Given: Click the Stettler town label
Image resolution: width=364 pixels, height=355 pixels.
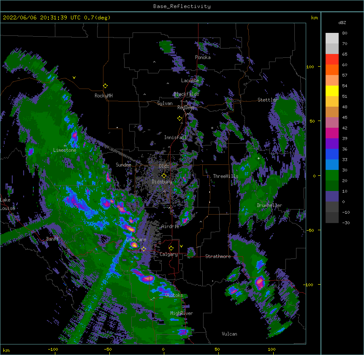Looking at the screenshot, I should (268, 100).
